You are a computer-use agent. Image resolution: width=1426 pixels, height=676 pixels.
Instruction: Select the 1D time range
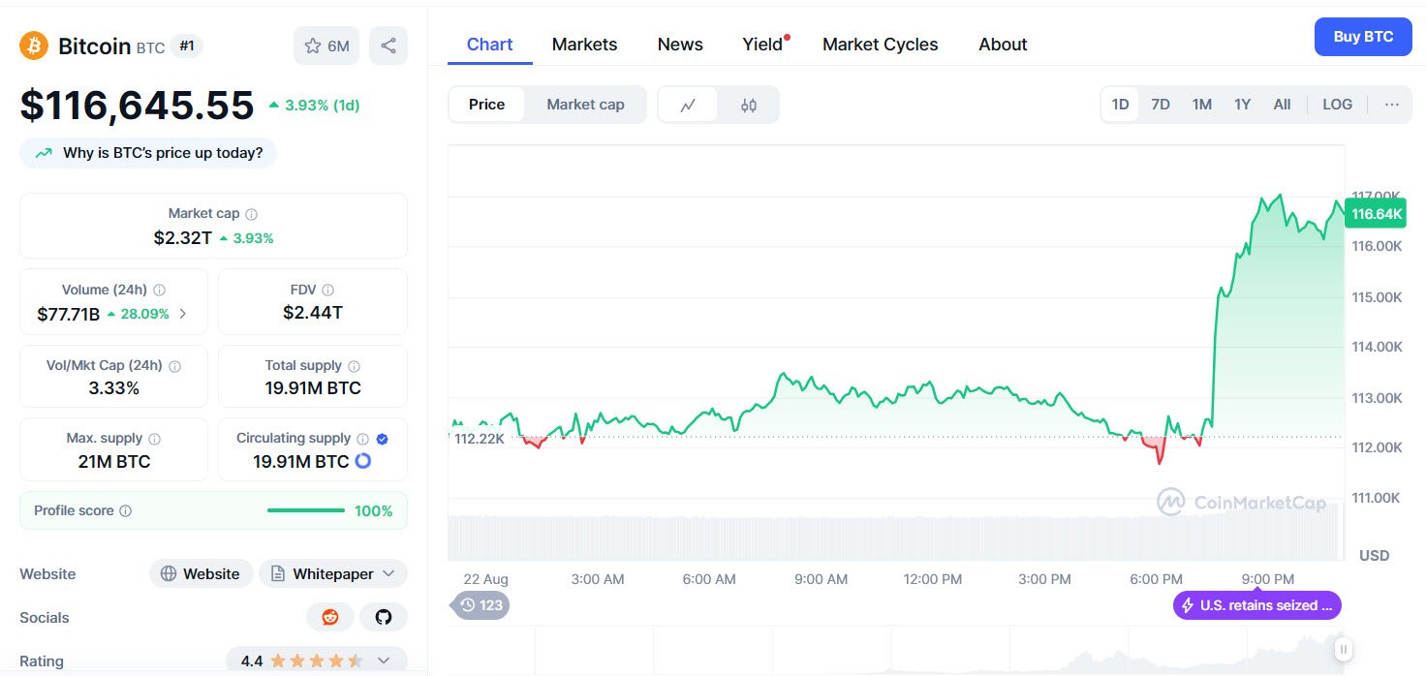(1120, 105)
